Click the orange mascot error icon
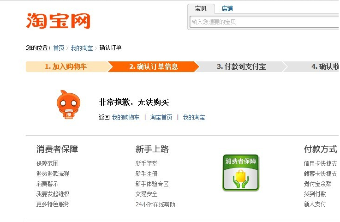Viewport: 340px width, 222px height. pos(67,106)
